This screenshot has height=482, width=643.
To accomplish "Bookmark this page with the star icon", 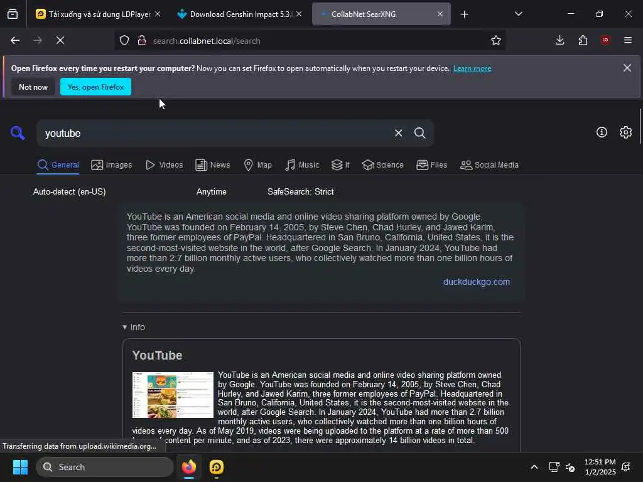I will coord(496,41).
